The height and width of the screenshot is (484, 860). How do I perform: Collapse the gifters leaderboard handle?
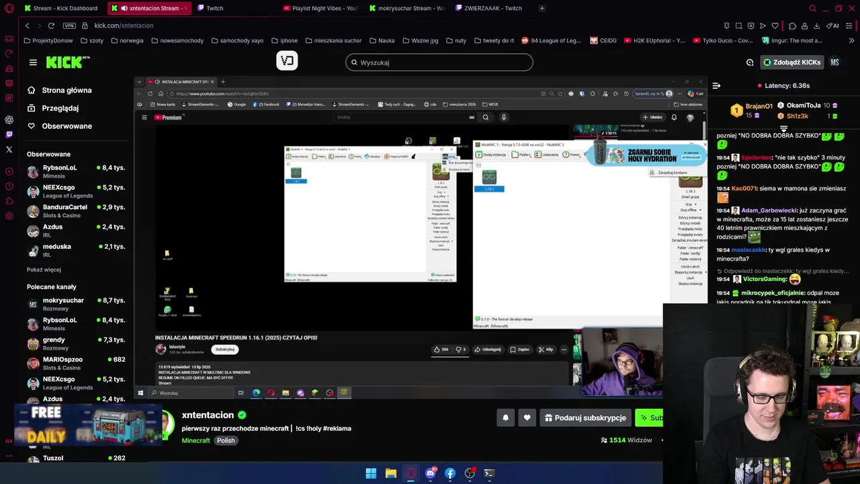pos(783,128)
